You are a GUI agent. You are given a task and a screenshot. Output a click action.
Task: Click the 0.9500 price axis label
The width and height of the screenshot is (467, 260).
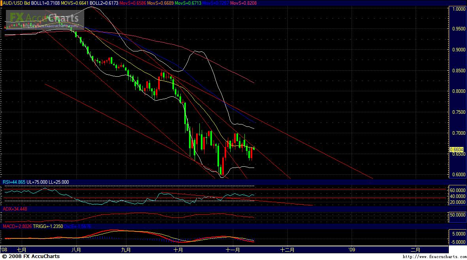click(458, 29)
